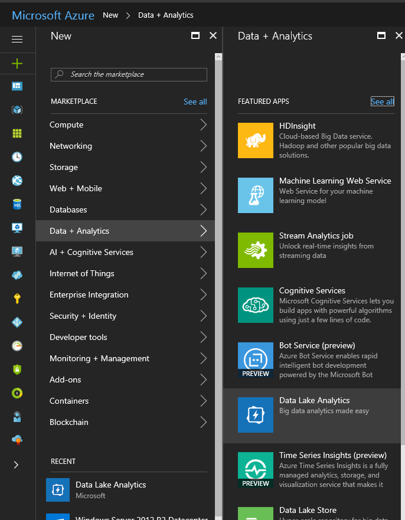The image size is (405, 520).
Task: Select Time Series Insights preview icon
Action: pyautogui.click(x=256, y=470)
